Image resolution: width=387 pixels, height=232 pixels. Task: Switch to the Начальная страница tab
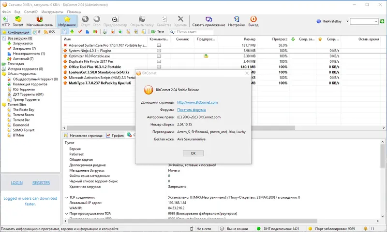[83, 136]
